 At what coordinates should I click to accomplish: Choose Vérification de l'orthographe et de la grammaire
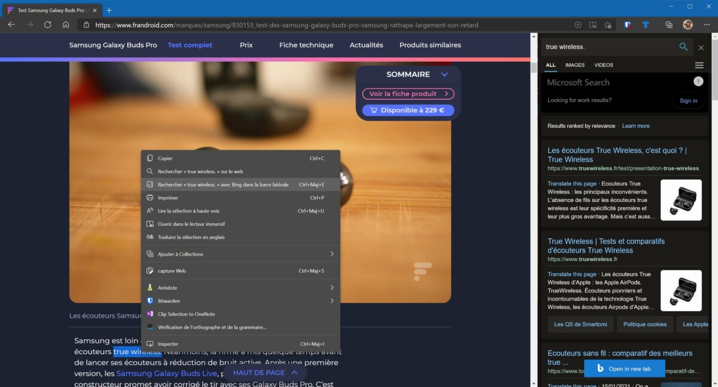pyautogui.click(x=241, y=327)
